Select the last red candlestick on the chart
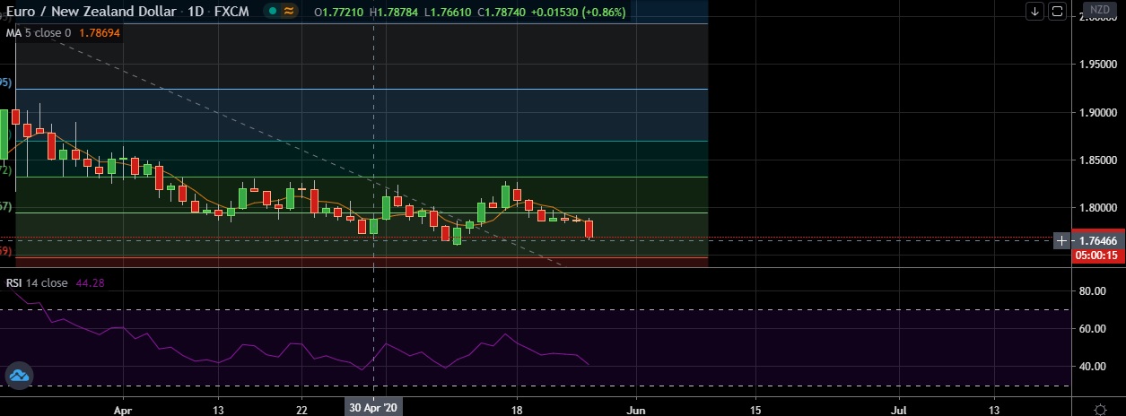 click(589, 230)
